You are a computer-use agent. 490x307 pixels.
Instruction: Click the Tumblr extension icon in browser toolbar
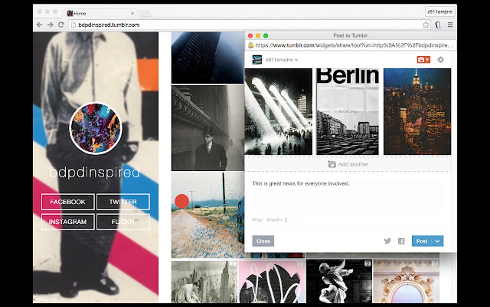pos(438,25)
